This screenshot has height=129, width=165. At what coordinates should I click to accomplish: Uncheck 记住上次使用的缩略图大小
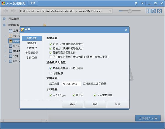[51, 48]
